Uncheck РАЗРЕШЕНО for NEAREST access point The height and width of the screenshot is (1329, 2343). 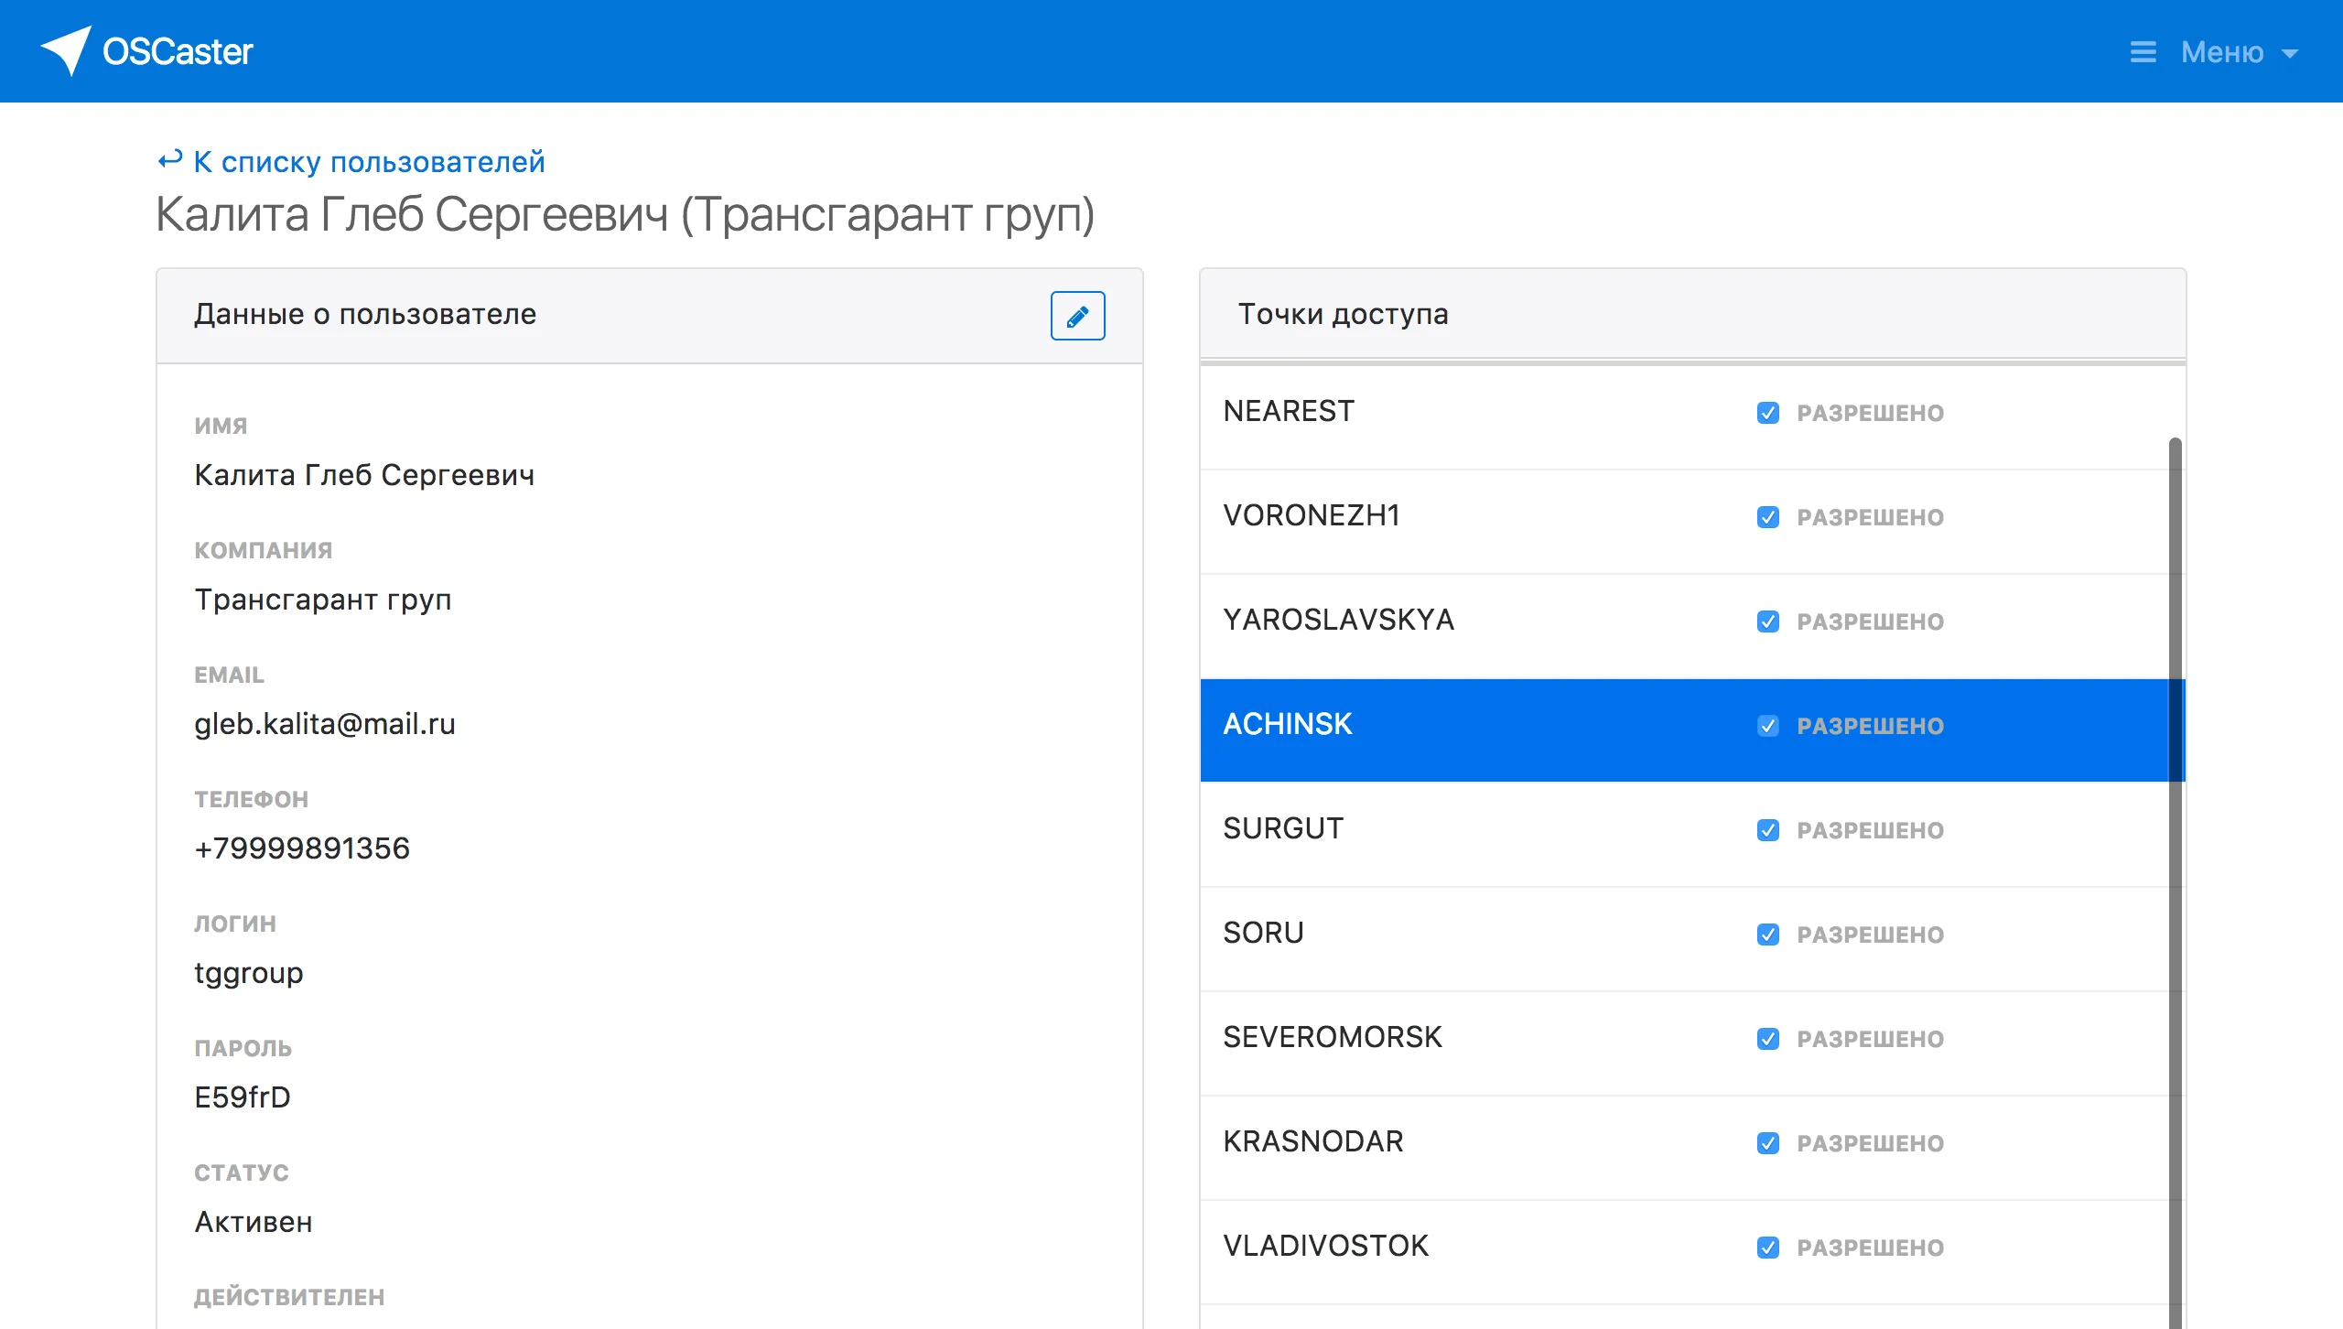click(x=1768, y=413)
